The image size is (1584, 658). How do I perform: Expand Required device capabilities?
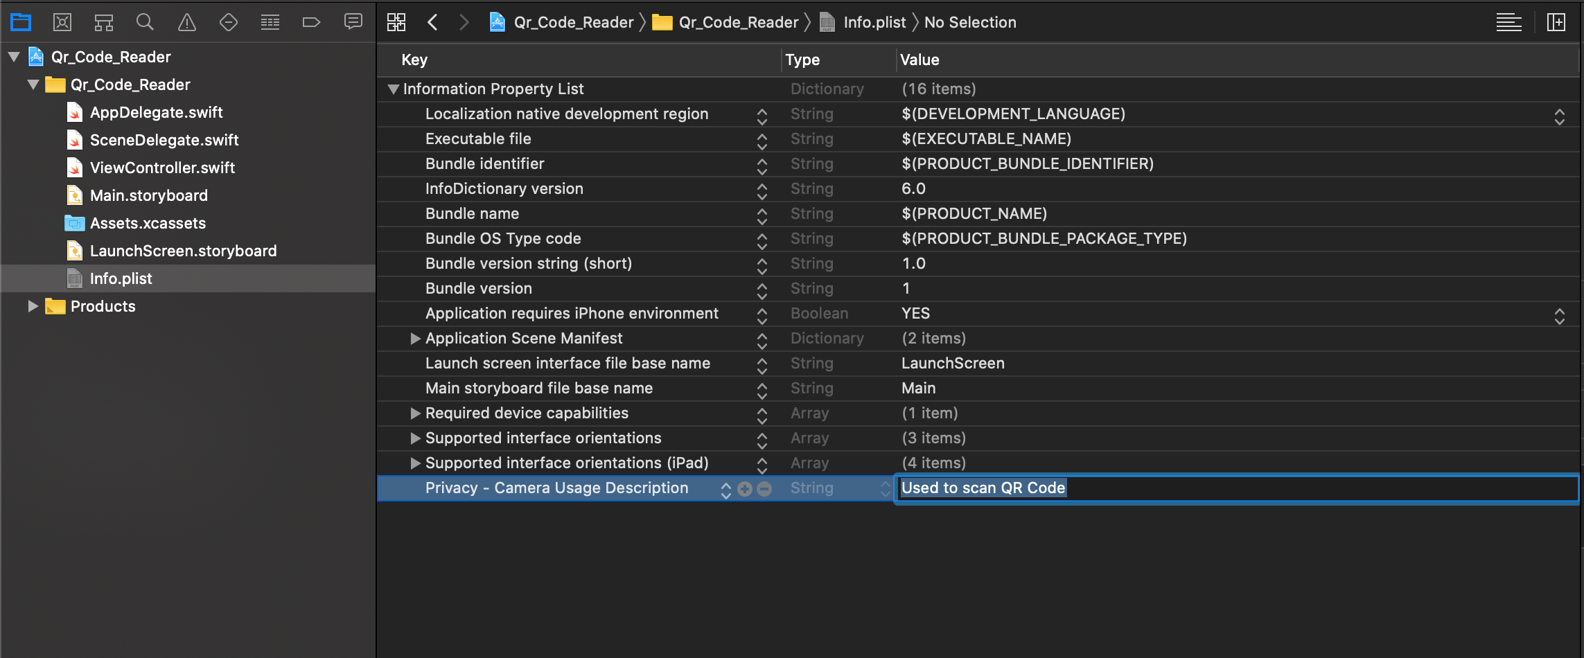click(415, 413)
